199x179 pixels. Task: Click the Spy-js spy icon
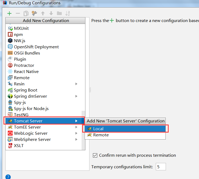pyautogui.click(x=10, y=102)
